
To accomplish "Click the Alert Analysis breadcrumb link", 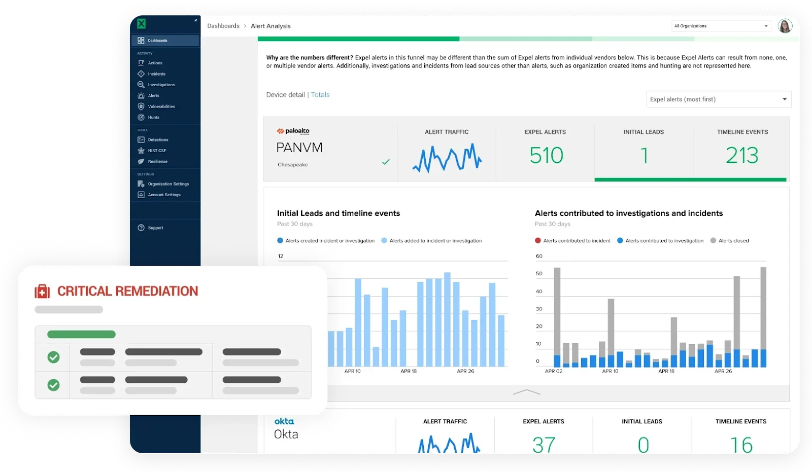I will 270,25.
